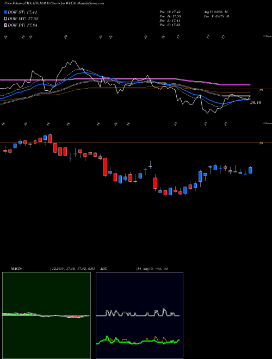272x359 pixels.
Task: Click the chart title mentioning MunafaSutra.com
Action: [x=54, y=3]
